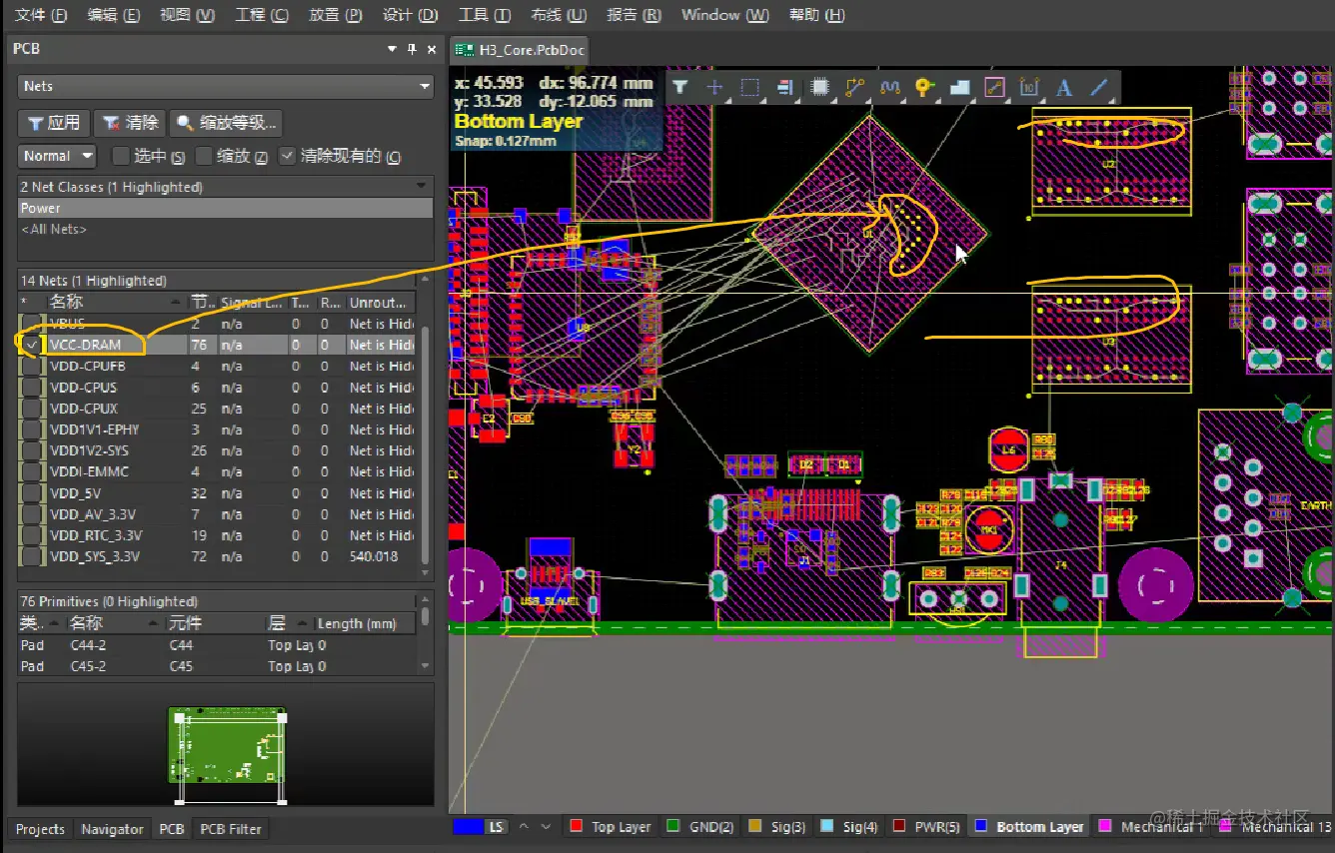Select the length tuning meander tool
The width and height of the screenshot is (1335, 853).
tap(890, 88)
